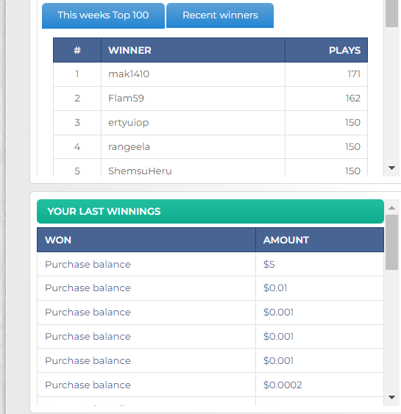The height and width of the screenshot is (414, 401).
Task: Click the winnings scrollbar down arrow
Action: click(391, 397)
